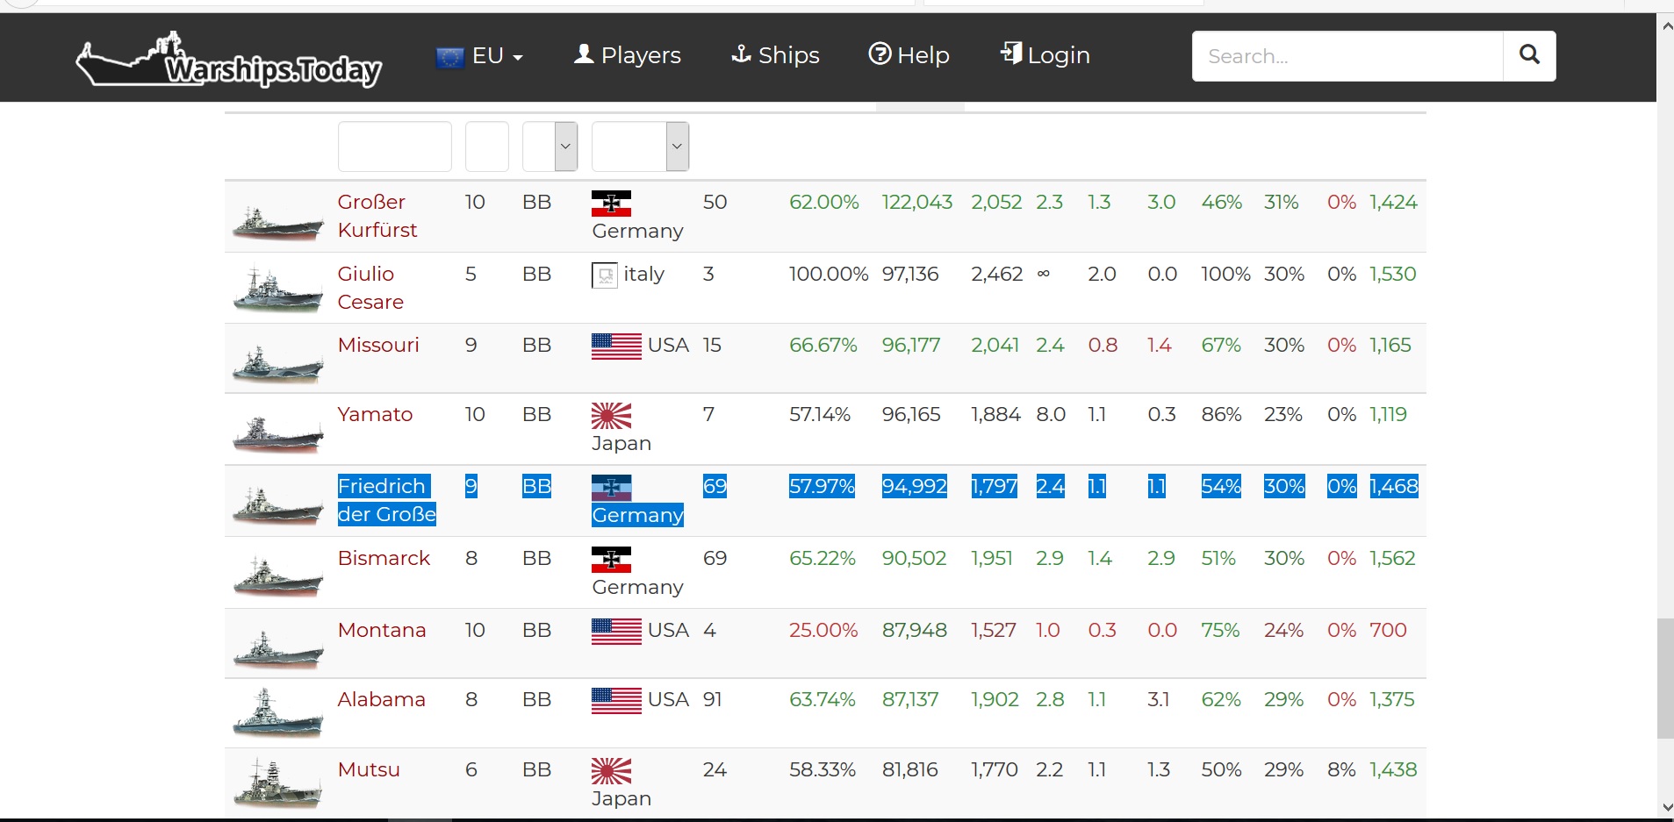Open the Missouri ship link

click(378, 345)
